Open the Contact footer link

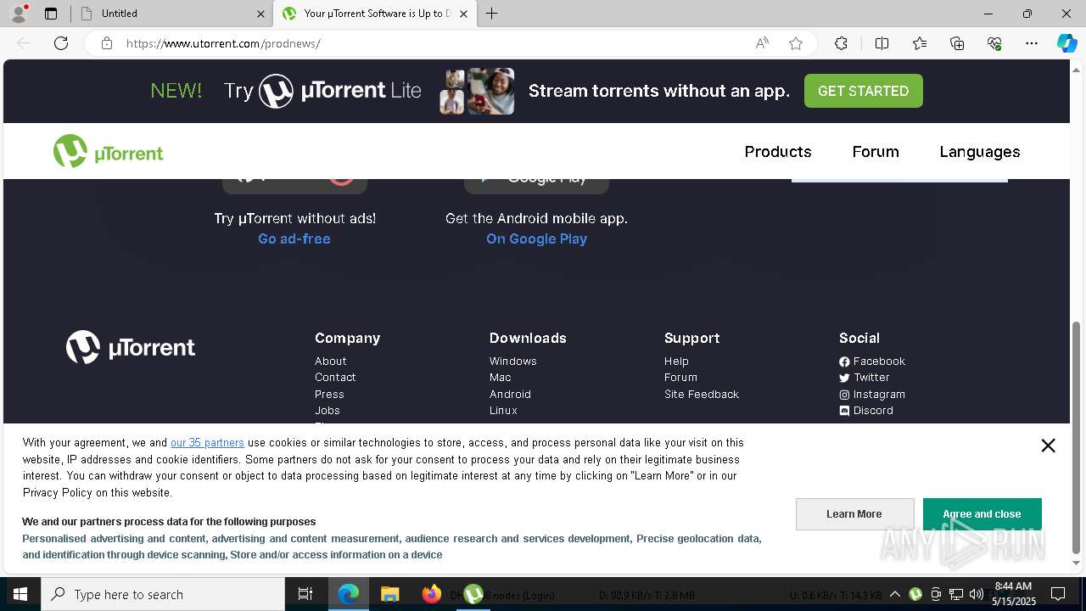[x=335, y=378]
